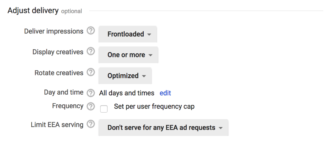
Task: Open the Optimized rotation dropdown
Action: point(125,76)
